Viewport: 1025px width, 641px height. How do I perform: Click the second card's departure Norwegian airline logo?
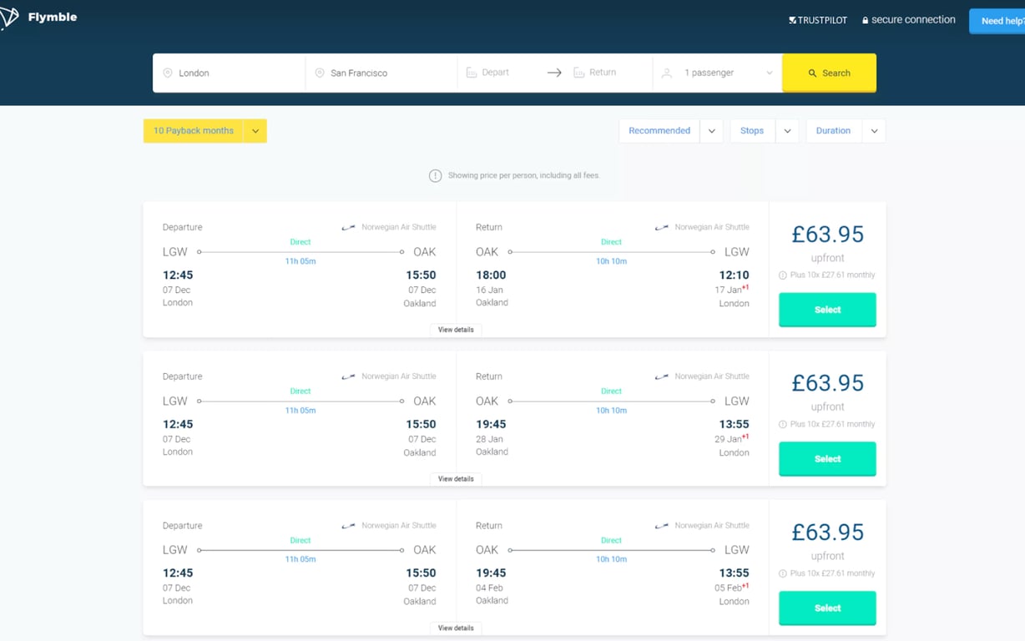[x=348, y=376]
